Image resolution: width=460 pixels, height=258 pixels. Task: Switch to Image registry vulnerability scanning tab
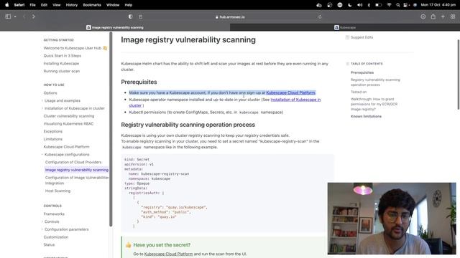tap(115, 27)
